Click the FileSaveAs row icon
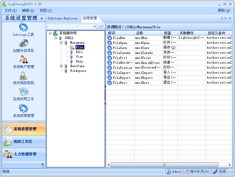 pos(110,53)
